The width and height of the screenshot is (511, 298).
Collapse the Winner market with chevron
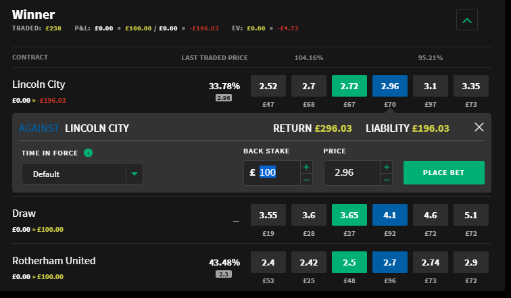(466, 20)
